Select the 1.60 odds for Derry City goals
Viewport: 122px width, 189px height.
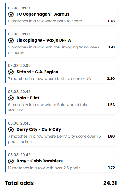[x=111, y=136]
